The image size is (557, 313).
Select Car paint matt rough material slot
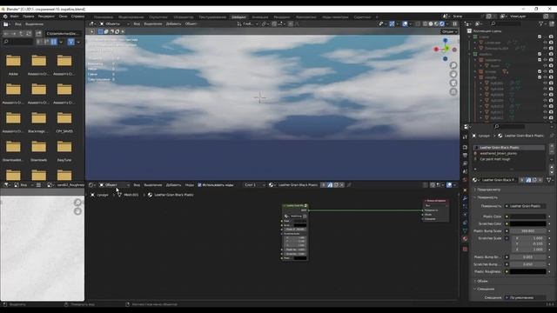508,159
